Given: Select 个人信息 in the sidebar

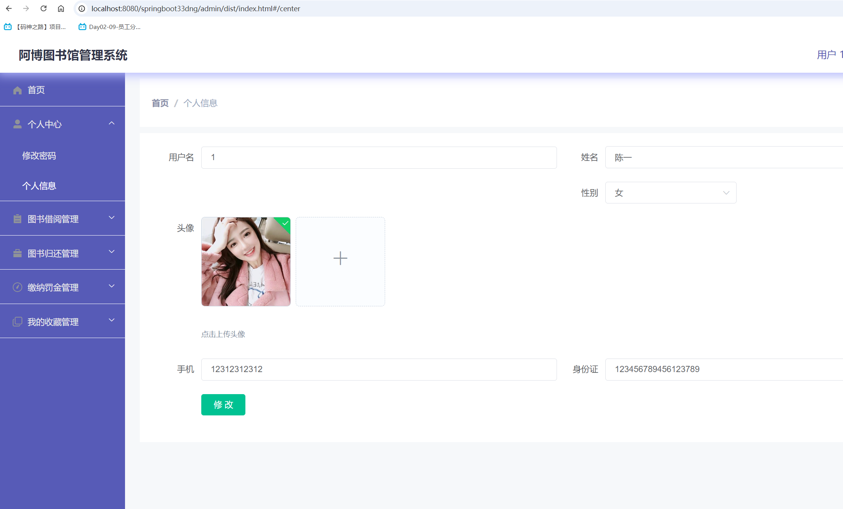Looking at the screenshot, I should tap(40, 186).
